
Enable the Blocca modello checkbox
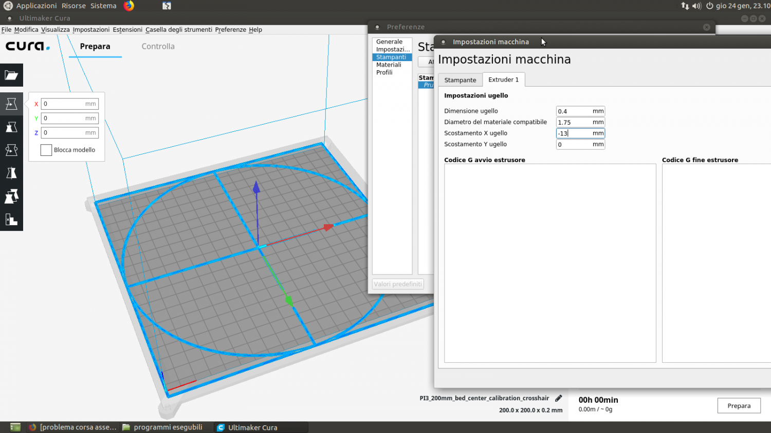pos(46,150)
